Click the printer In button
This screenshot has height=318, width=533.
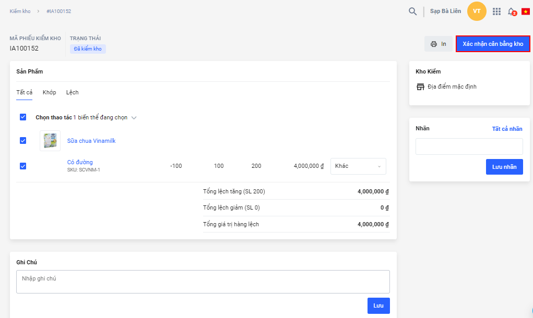[438, 44]
